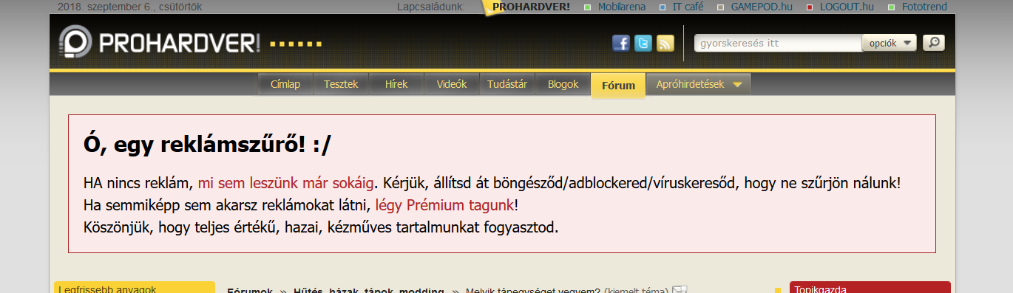The width and height of the screenshot is (1013, 293).
Task: Expand the Apróhirdetések menu arrow
Action: click(x=737, y=84)
